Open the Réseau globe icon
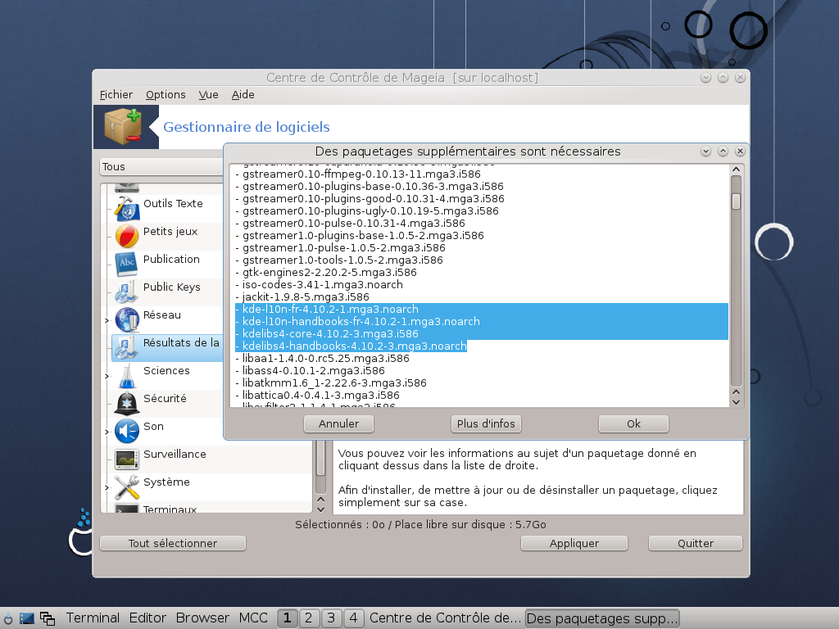Image resolution: width=839 pixels, height=629 pixels. 127,319
